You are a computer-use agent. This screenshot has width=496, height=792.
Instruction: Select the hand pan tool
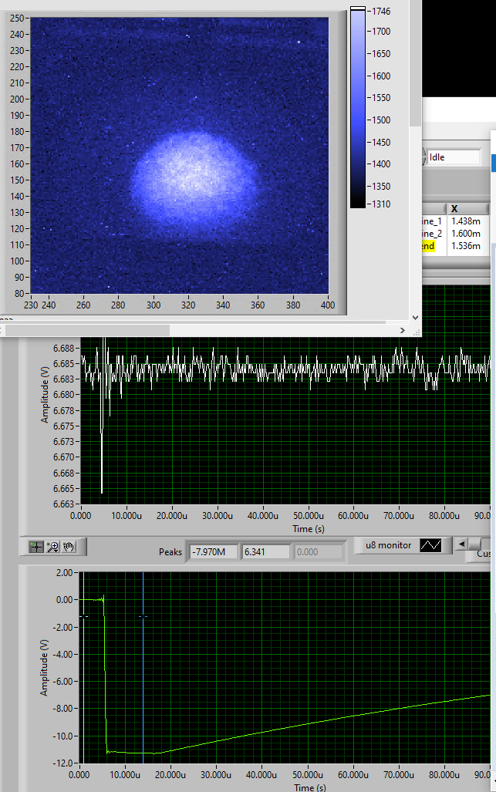point(69,547)
